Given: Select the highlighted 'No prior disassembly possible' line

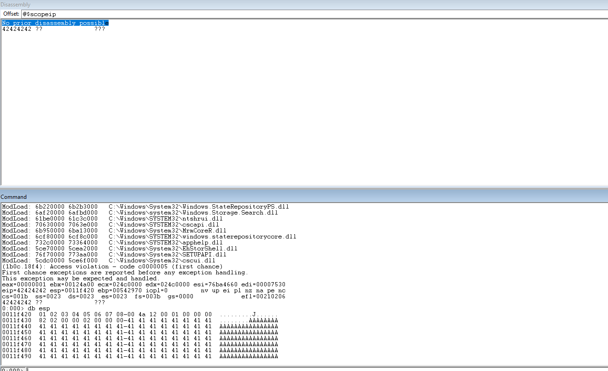Looking at the screenshot, I should [55, 23].
